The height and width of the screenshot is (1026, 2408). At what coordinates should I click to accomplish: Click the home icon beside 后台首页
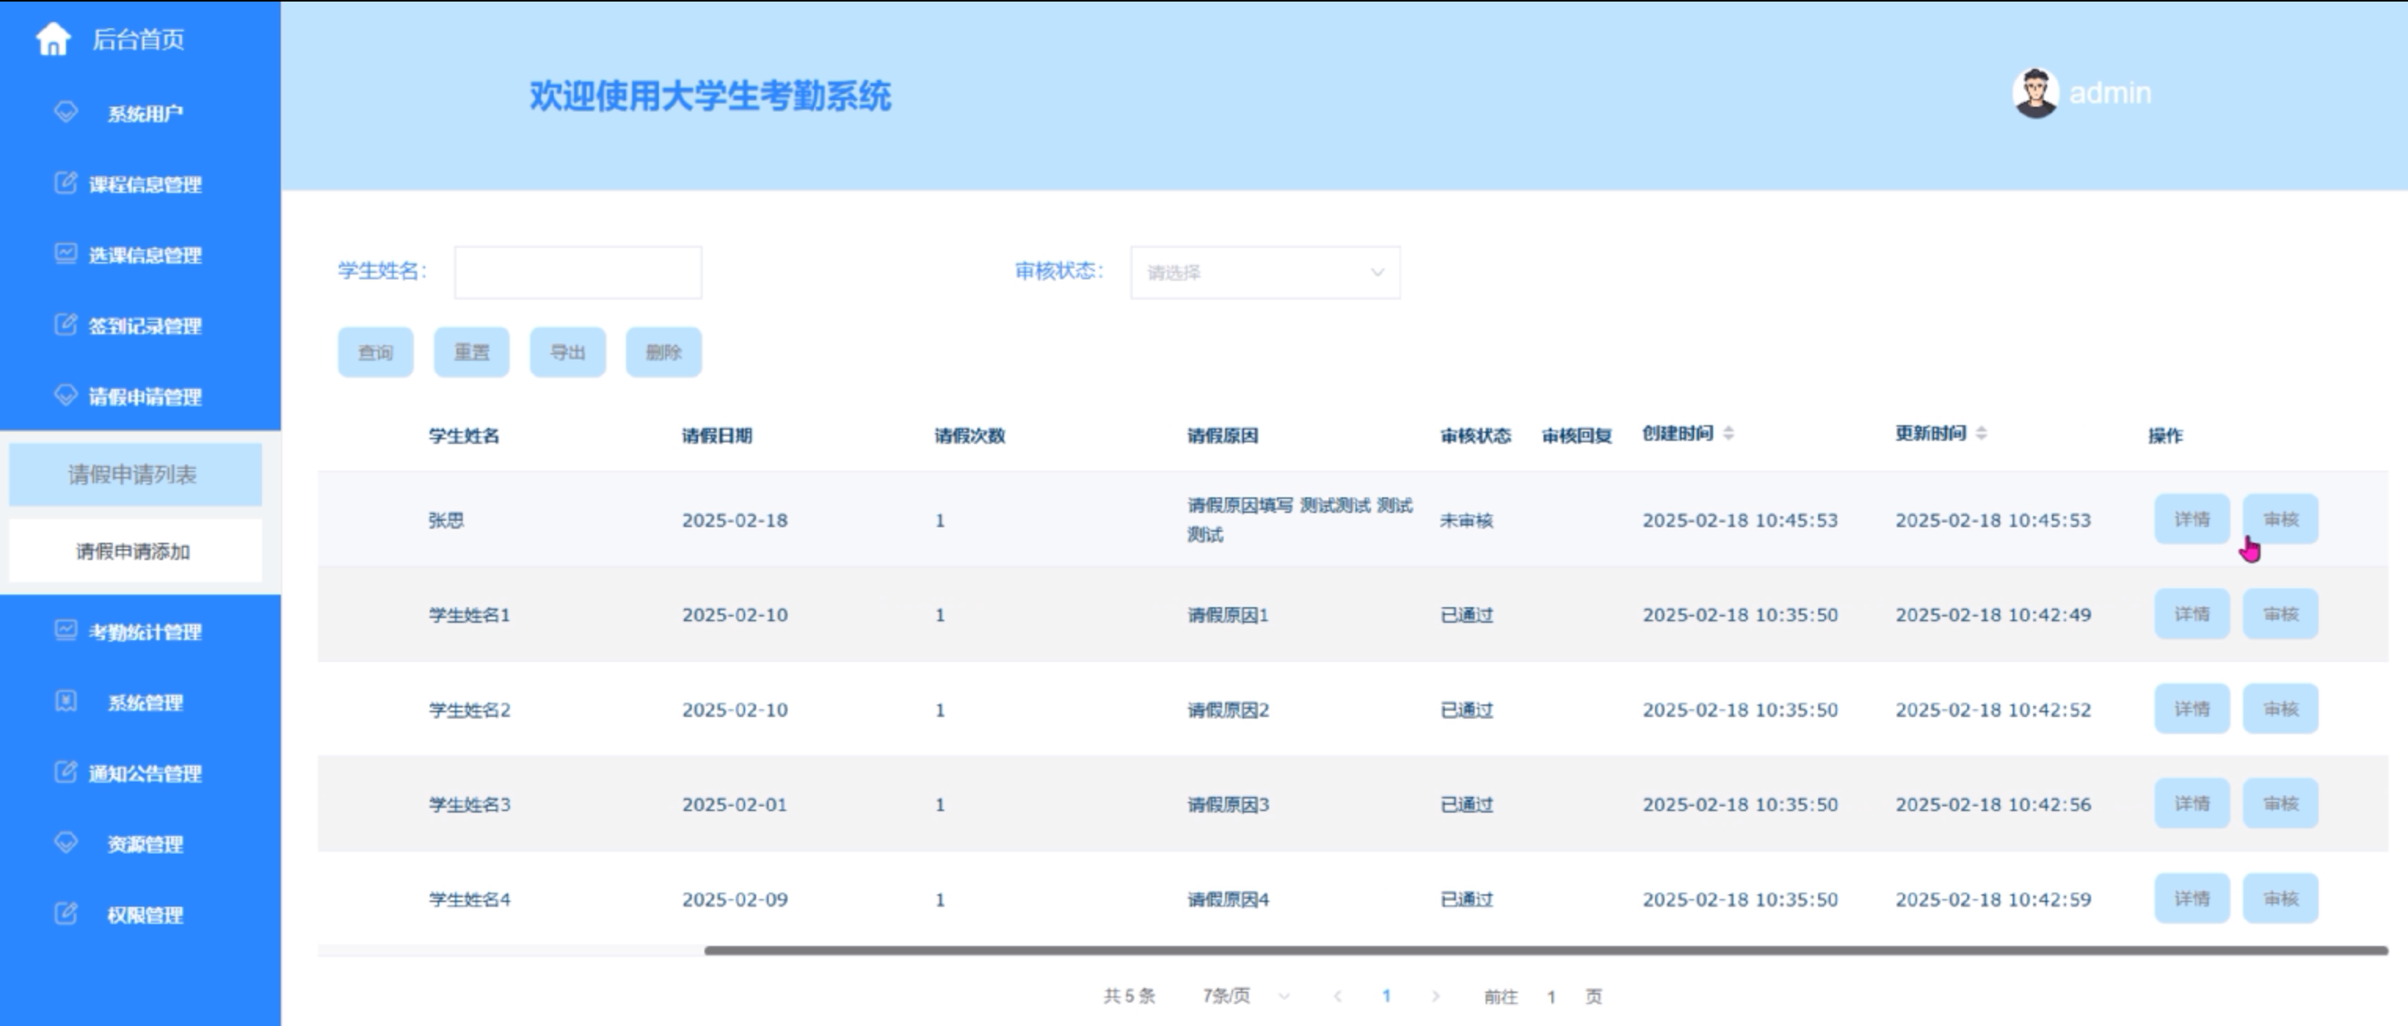click(x=53, y=39)
